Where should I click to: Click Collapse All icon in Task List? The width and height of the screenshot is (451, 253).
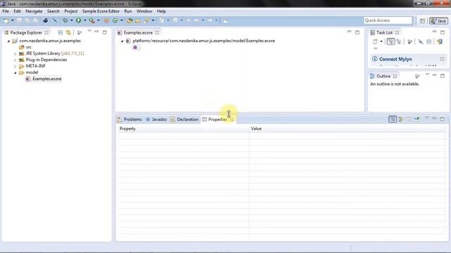point(429,42)
